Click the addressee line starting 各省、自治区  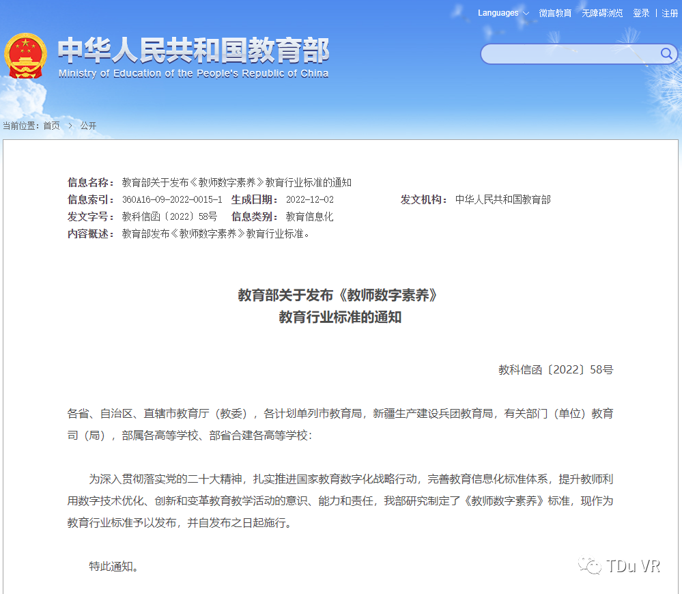(x=340, y=425)
